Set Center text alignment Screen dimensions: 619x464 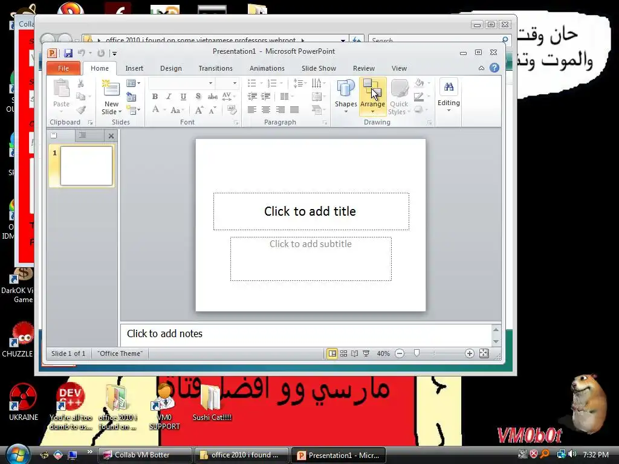266,110
